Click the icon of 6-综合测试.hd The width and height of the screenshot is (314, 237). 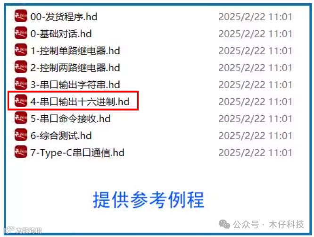[21, 135]
